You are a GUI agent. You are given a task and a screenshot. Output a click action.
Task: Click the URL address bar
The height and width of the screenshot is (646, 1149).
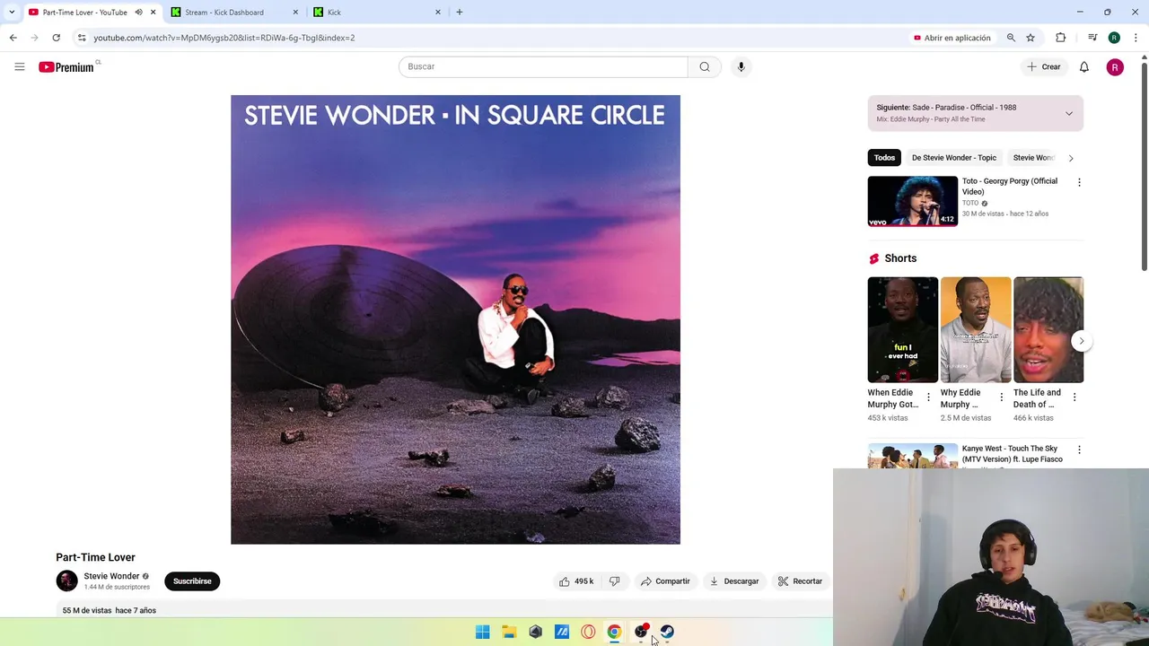click(x=494, y=38)
